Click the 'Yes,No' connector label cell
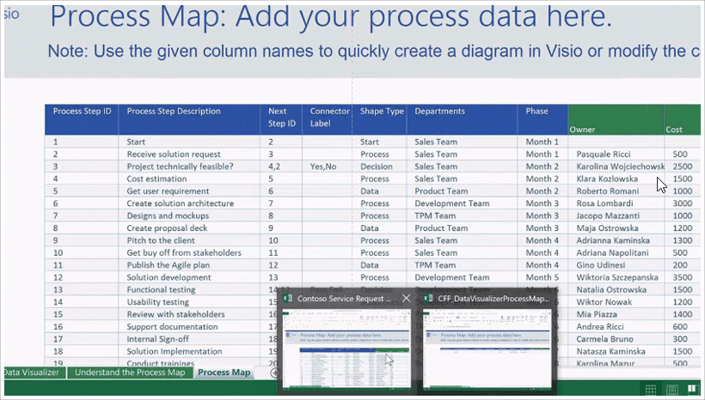The width and height of the screenshot is (705, 400). (322, 167)
